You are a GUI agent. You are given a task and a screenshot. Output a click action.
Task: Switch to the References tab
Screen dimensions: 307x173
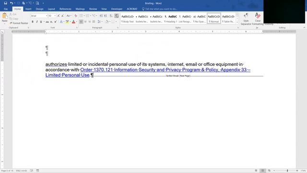[65, 9]
